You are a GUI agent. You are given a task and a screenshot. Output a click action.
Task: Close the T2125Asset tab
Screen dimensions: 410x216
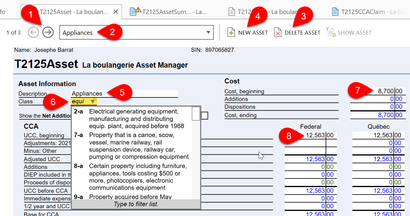(116, 12)
